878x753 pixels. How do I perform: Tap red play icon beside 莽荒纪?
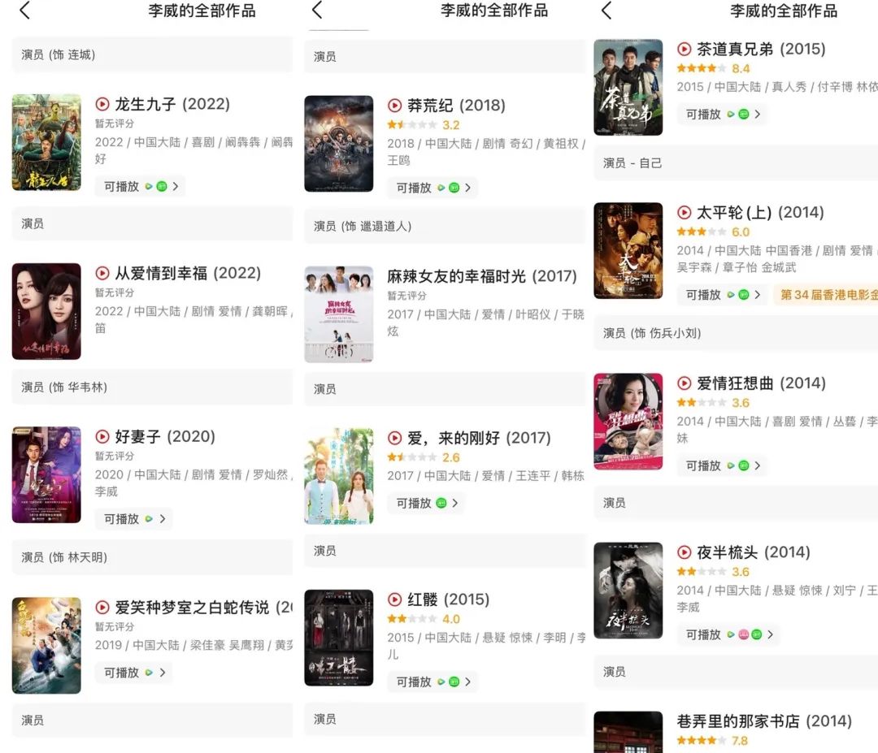click(x=395, y=105)
